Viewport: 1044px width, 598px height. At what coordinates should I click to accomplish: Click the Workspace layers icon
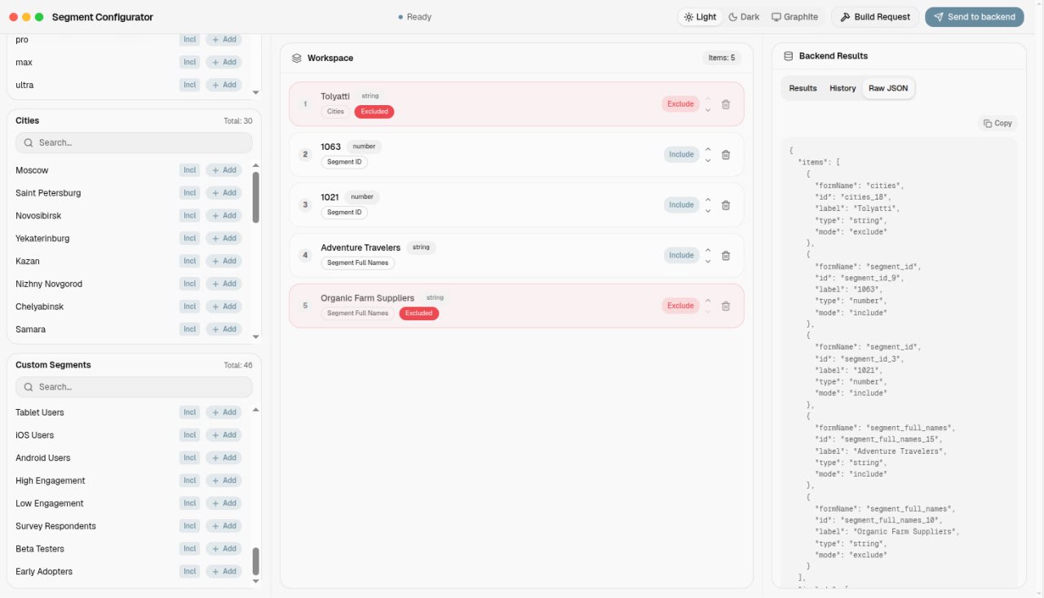click(297, 59)
